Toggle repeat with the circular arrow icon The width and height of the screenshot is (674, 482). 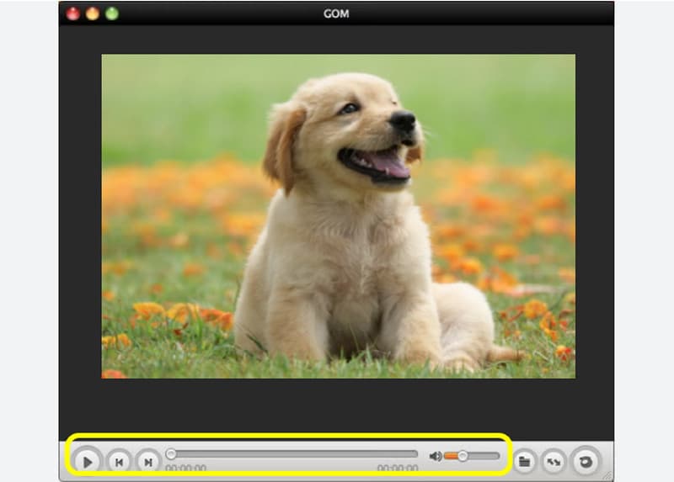coord(583,461)
